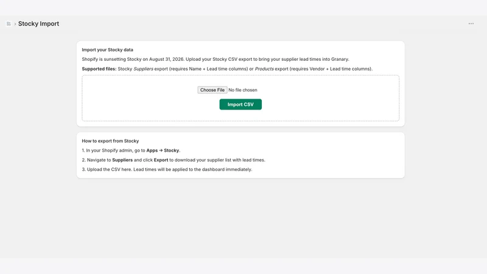
Task: Click the 'How to export from Stocky' heading
Action: click(x=110, y=141)
